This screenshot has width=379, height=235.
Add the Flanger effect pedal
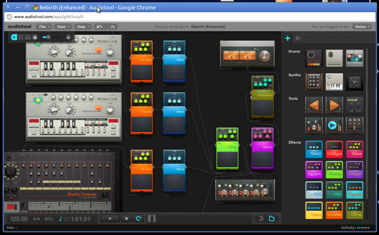tap(354, 190)
